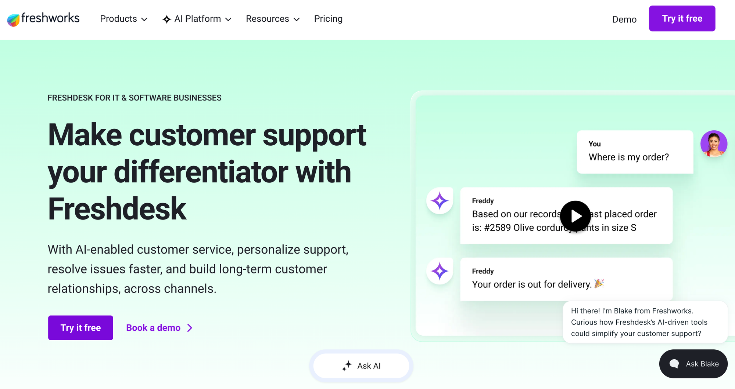Click the header Try it free button
Image resolution: width=735 pixels, height=389 pixels.
click(682, 18)
